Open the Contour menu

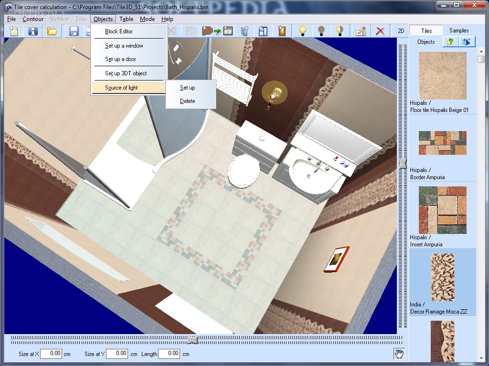[x=33, y=19]
